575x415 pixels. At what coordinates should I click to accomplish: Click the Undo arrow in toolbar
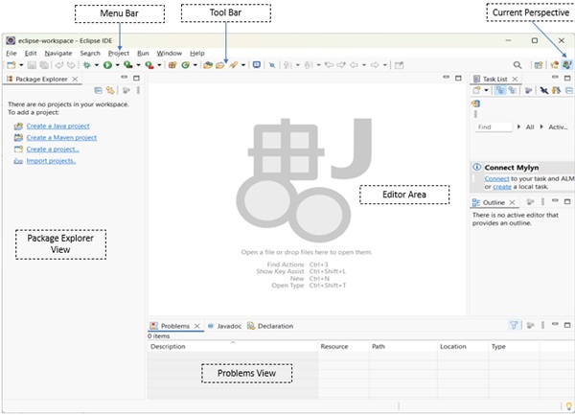click(x=58, y=65)
